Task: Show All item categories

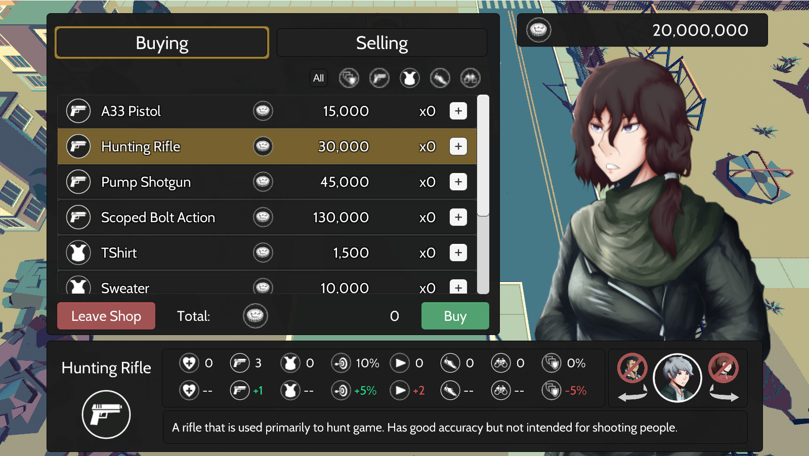Action: click(318, 78)
